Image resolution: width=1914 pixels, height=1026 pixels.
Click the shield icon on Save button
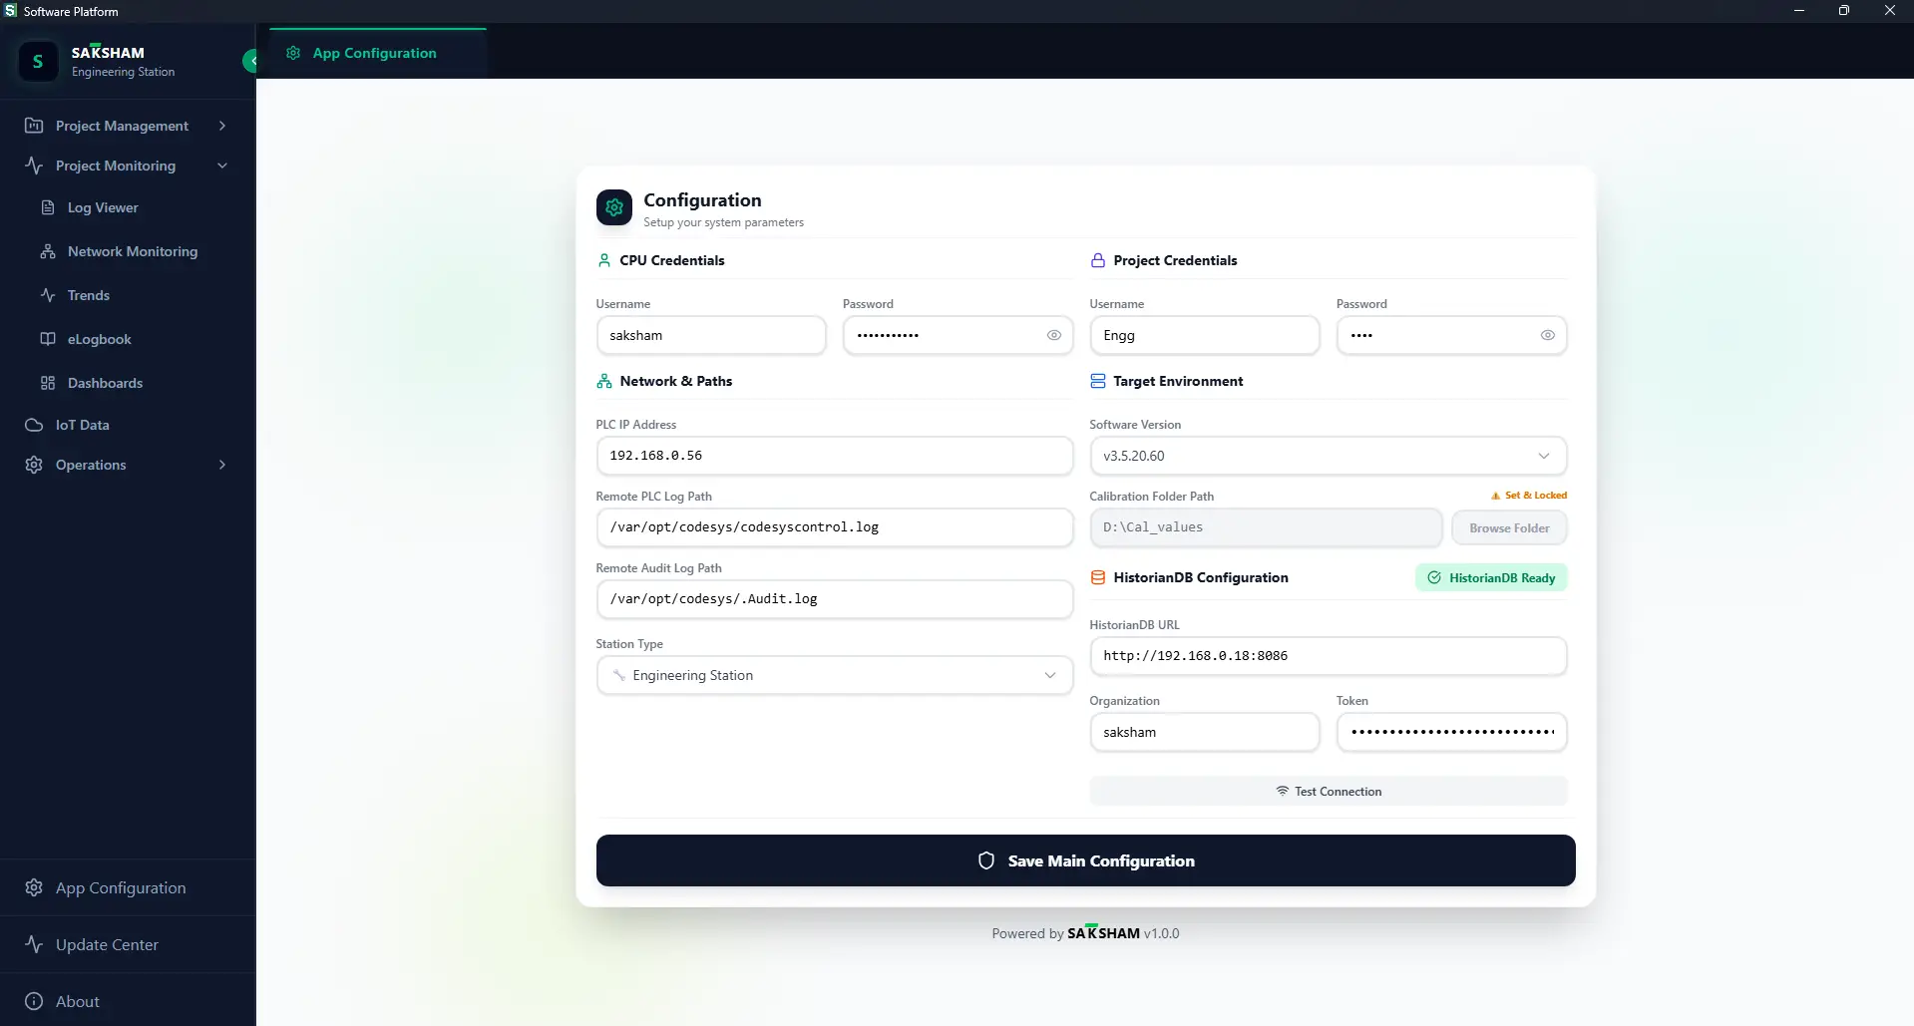[x=986, y=860]
